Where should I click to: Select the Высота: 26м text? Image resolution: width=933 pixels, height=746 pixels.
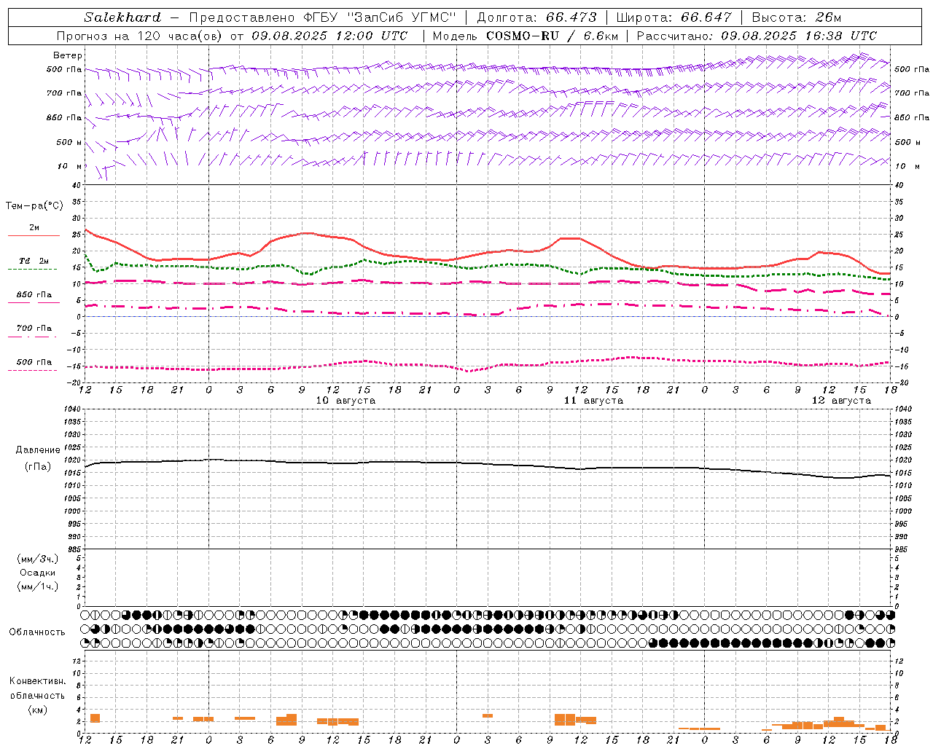point(796,17)
